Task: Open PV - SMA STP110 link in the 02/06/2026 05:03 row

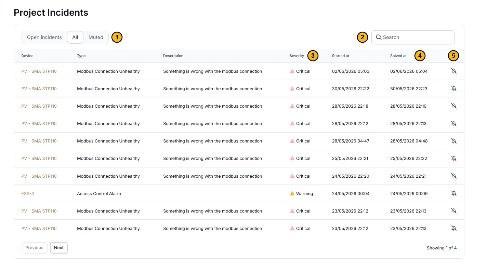Action: click(39, 71)
